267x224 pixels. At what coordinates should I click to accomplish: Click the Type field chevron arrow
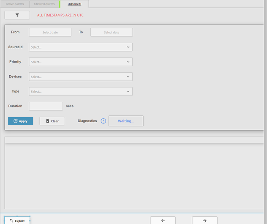tap(128, 91)
